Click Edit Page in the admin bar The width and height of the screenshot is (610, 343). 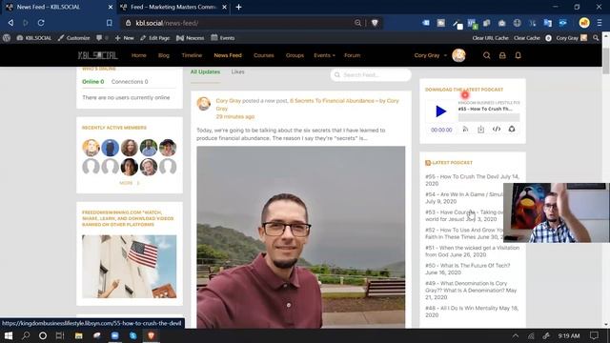point(154,38)
